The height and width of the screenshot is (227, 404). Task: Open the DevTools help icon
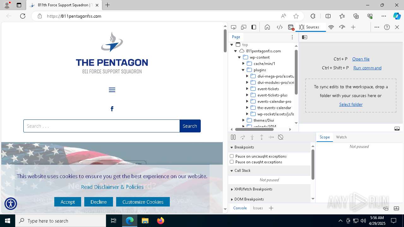pos(387,27)
